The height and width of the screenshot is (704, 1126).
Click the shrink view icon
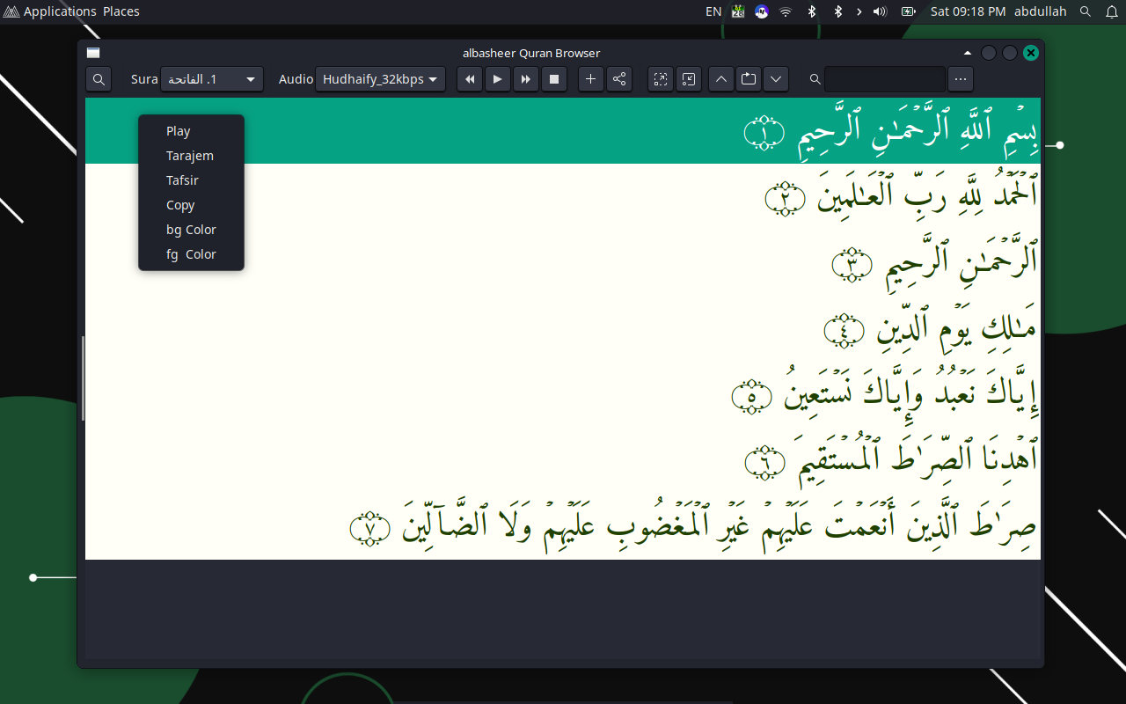(x=689, y=79)
